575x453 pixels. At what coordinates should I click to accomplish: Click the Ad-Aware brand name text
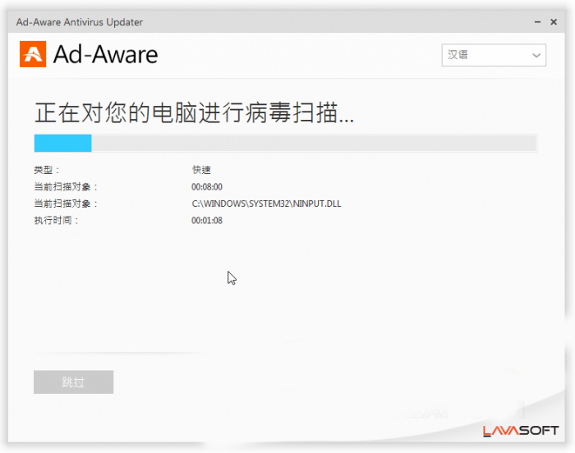point(105,55)
